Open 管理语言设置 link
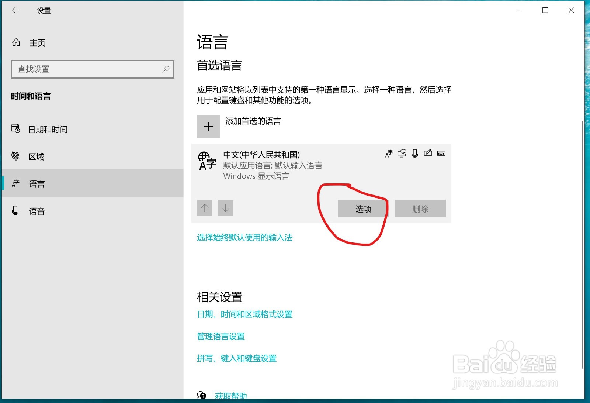590x403 pixels. click(221, 337)
